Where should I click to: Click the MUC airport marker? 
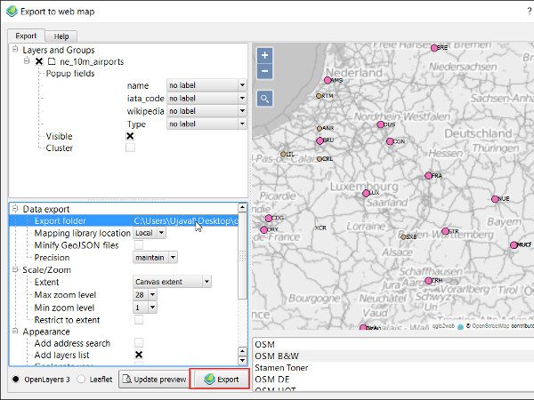pos(514,245)
